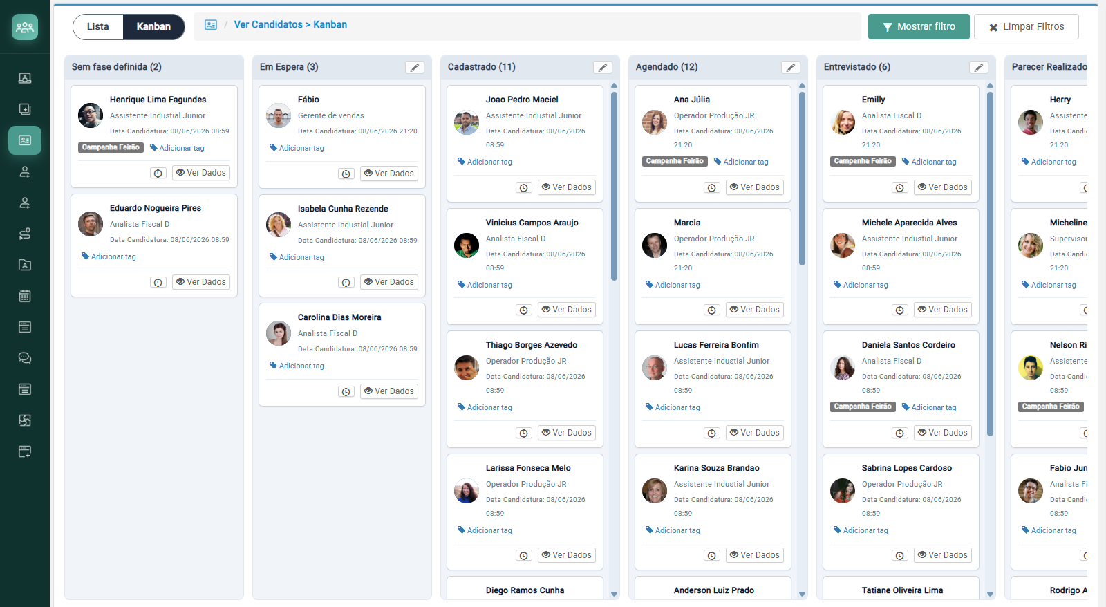Click Campanha Feirão tag on Ana Júlia card

675,161
